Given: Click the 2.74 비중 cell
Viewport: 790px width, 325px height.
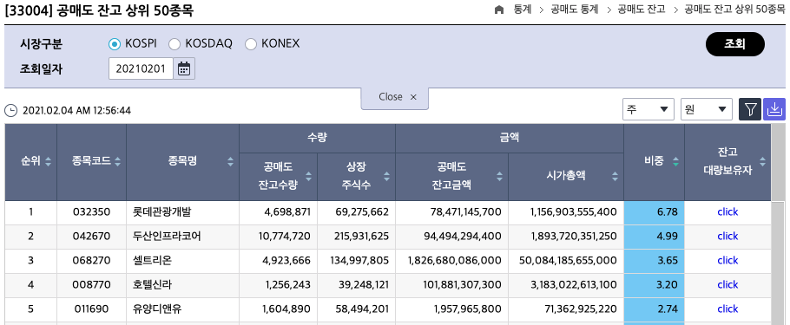Looking at the screenshot, I should [654, 309].
